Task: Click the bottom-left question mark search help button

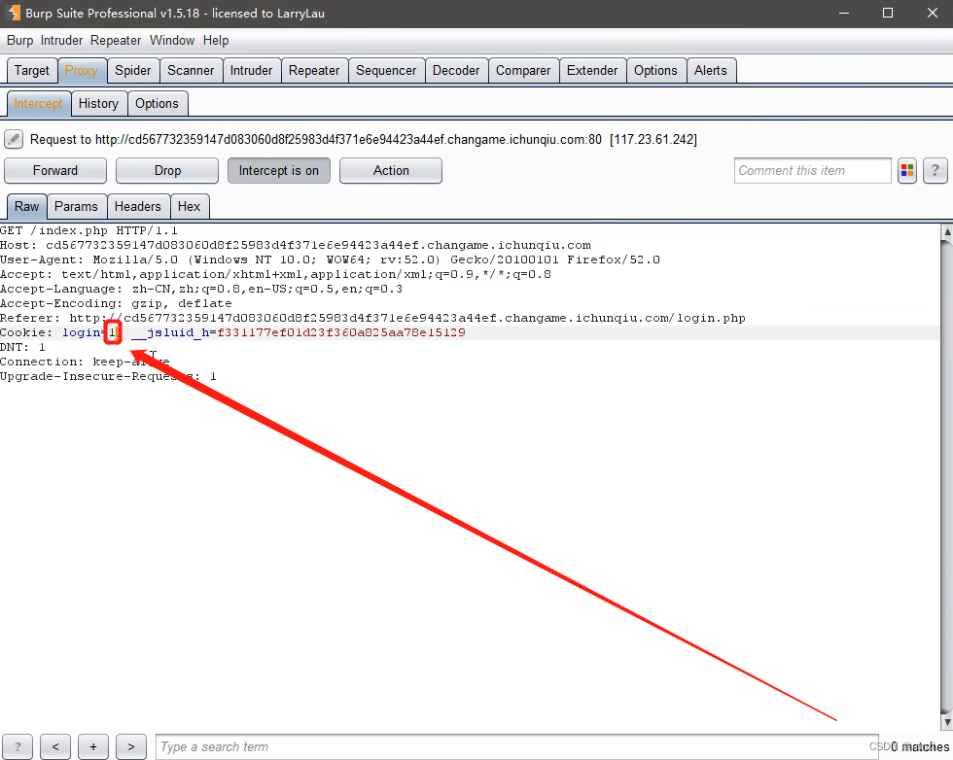Action: pos(18,746)
